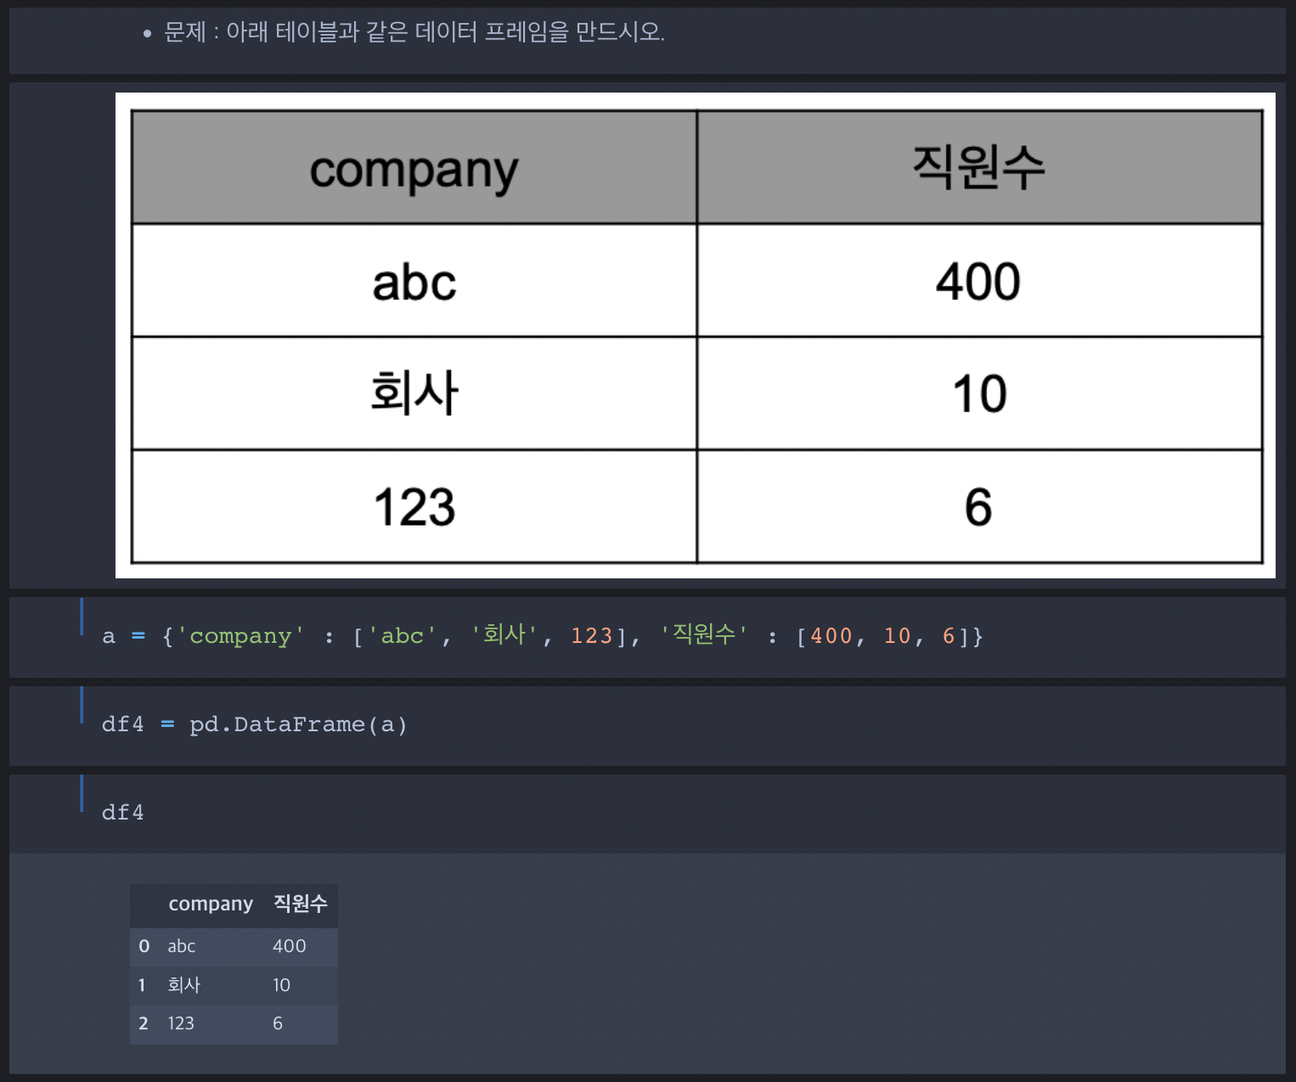The image size is (1296, 1082).
Task: Open the table image with the company column
Action: pos(696,335)
